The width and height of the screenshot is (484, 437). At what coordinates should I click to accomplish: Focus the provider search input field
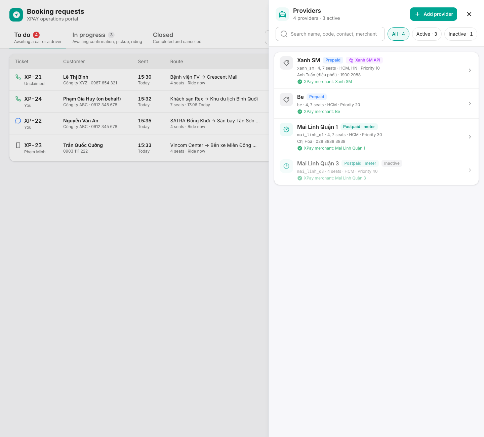point(330,34)
